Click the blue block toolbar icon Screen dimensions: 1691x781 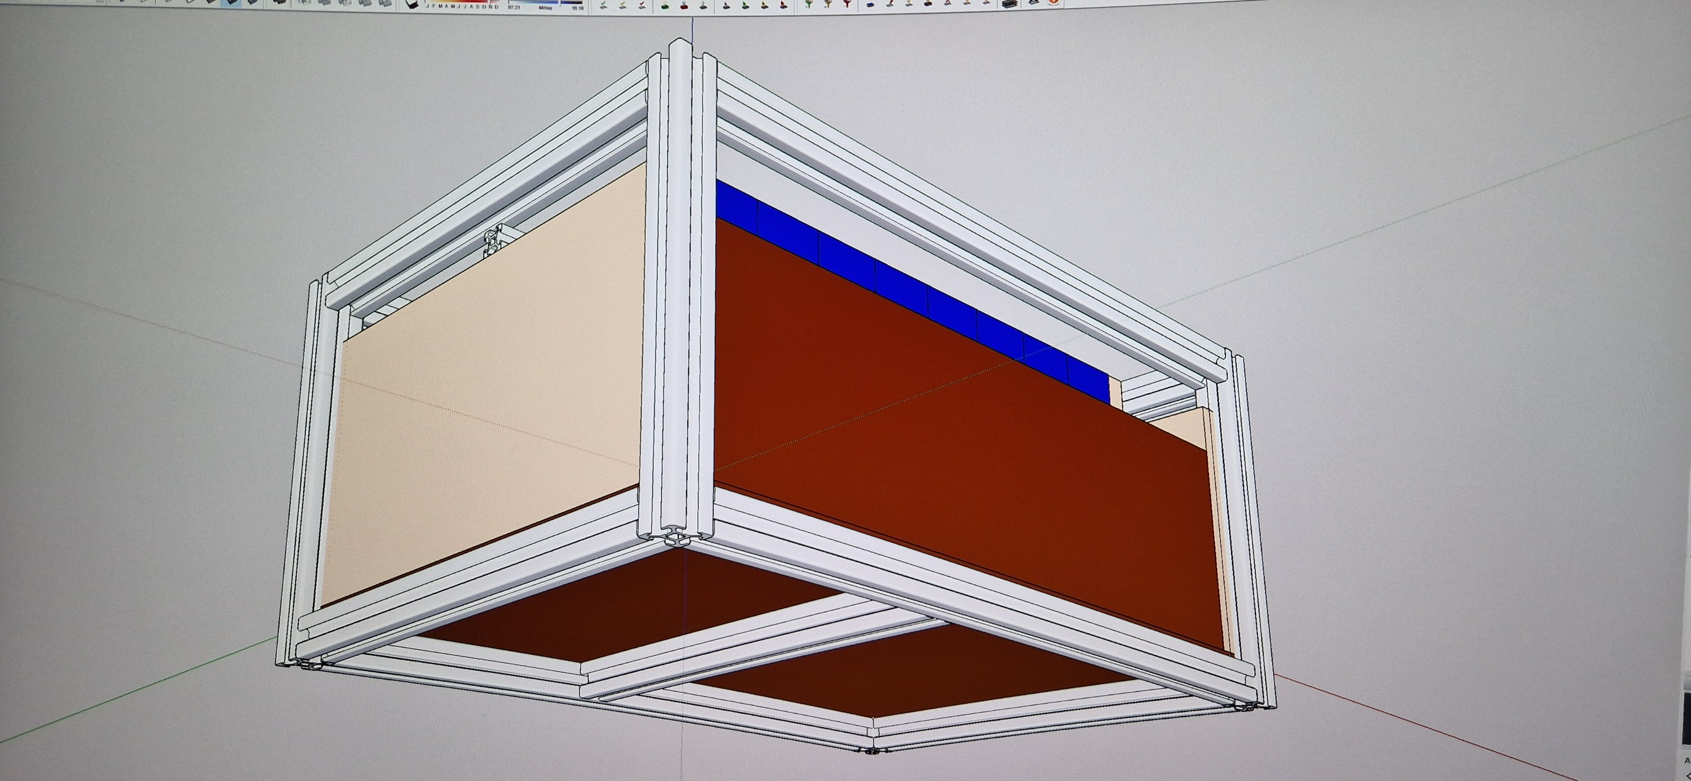870,5
